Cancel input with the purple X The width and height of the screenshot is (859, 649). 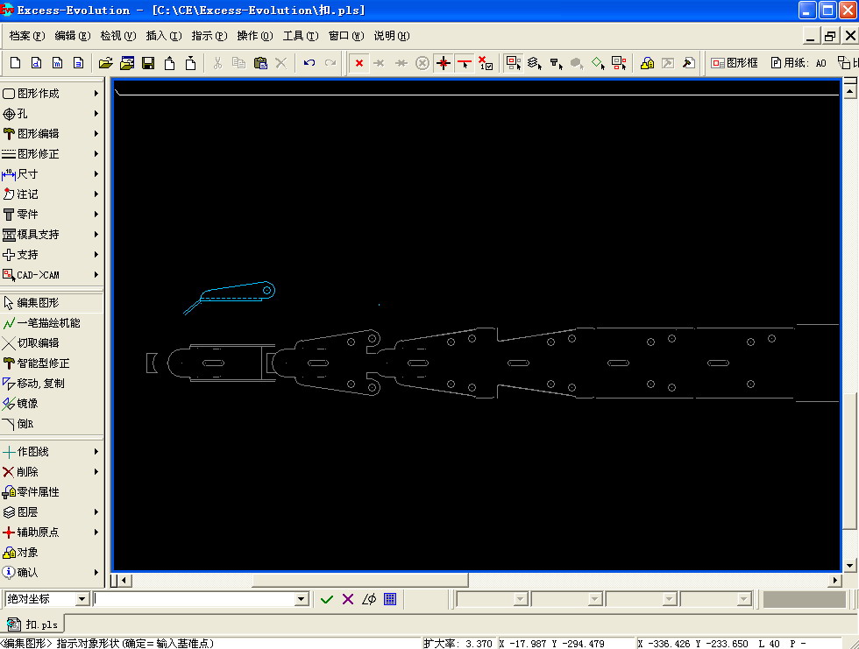[x=348, y=599]
